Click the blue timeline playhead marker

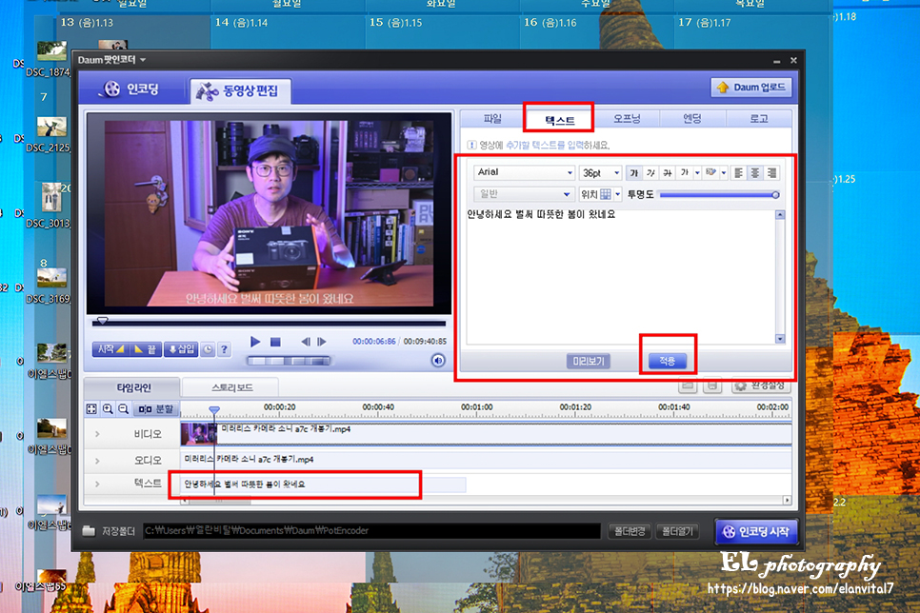click(x=214, y=409)
